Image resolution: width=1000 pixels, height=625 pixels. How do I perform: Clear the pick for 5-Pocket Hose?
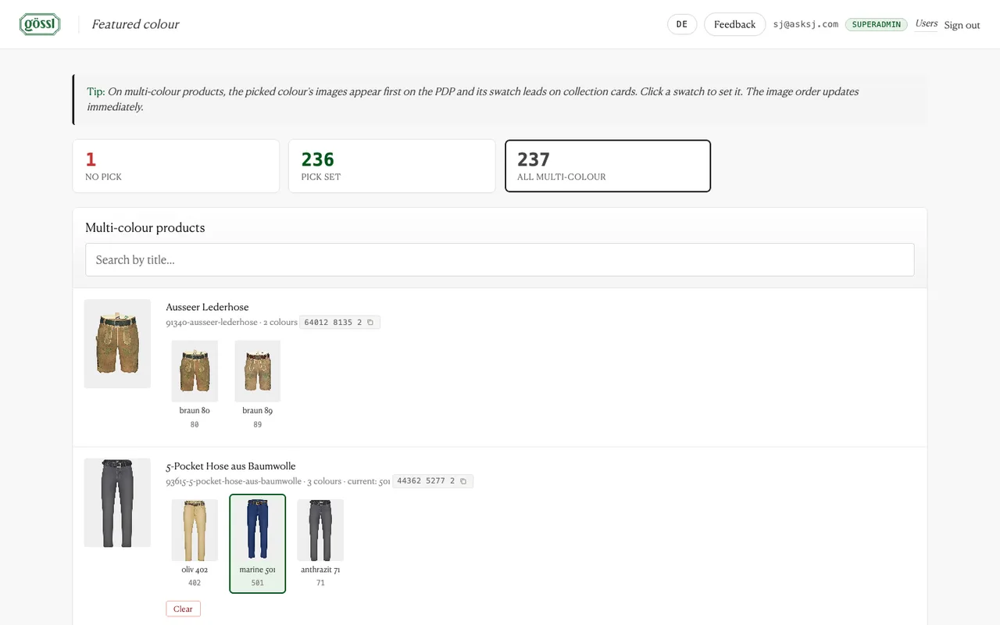[183, 609]
